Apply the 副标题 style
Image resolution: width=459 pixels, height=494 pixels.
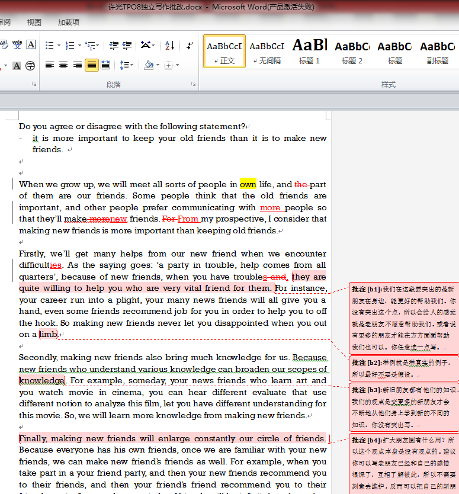(x=438, y=52)
